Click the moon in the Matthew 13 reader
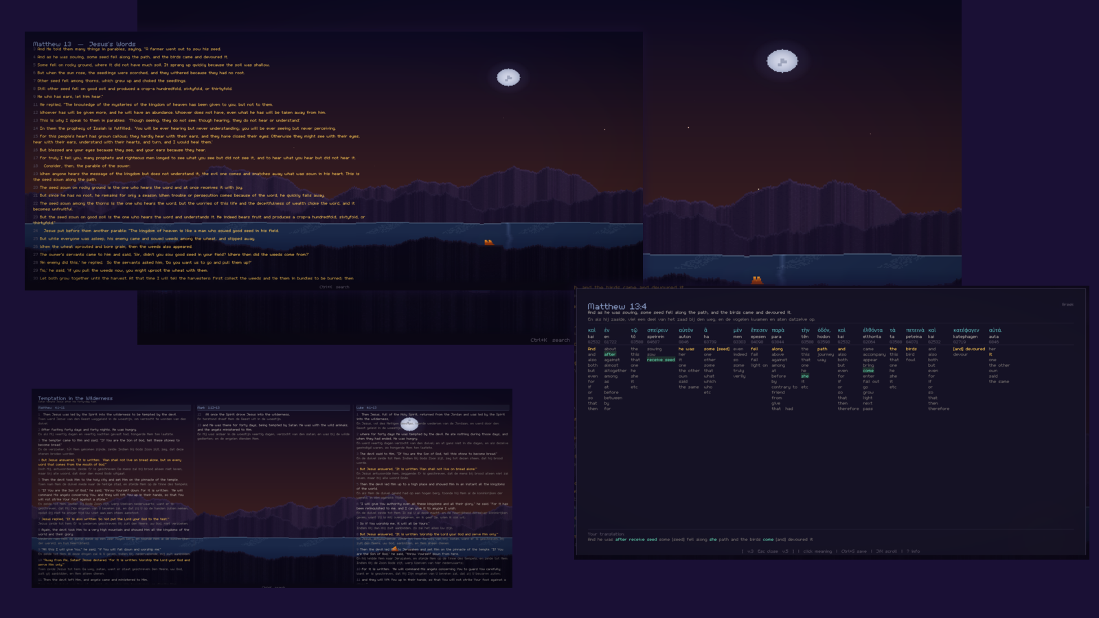 (x=508, y=78)
